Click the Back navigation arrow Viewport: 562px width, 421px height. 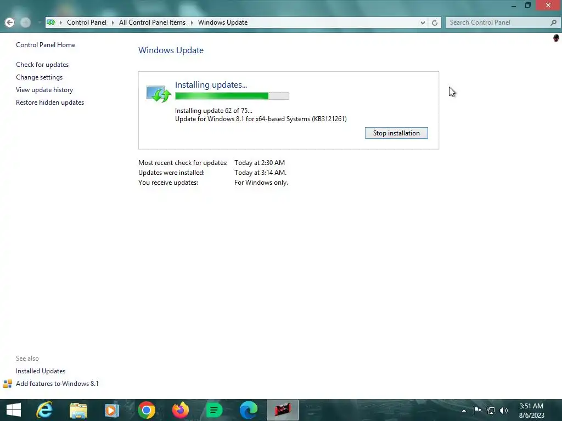coord(10,22)
